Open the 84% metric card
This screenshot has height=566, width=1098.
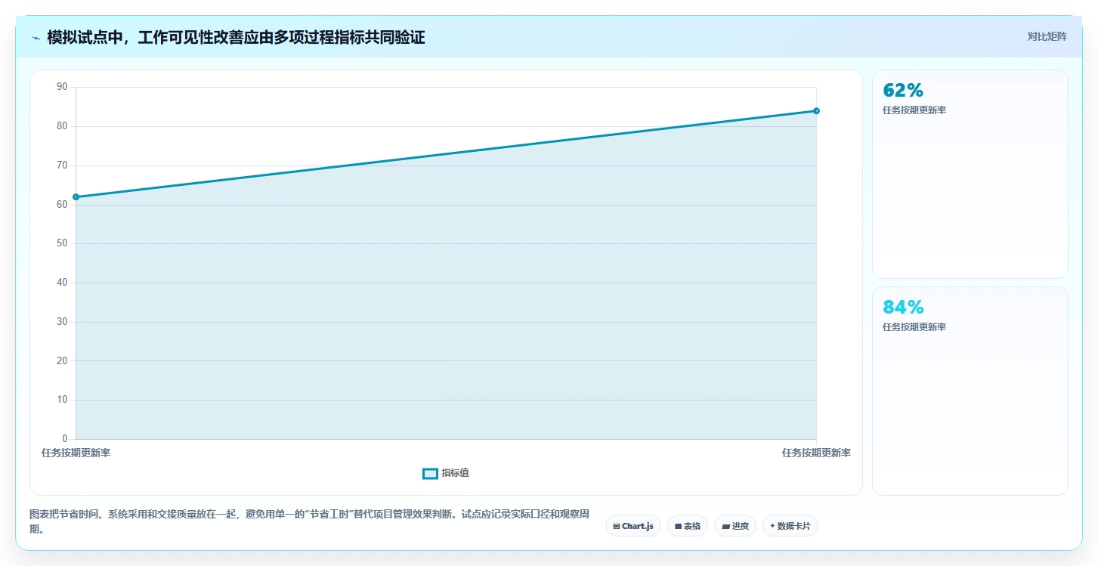(x=970, y=391)
